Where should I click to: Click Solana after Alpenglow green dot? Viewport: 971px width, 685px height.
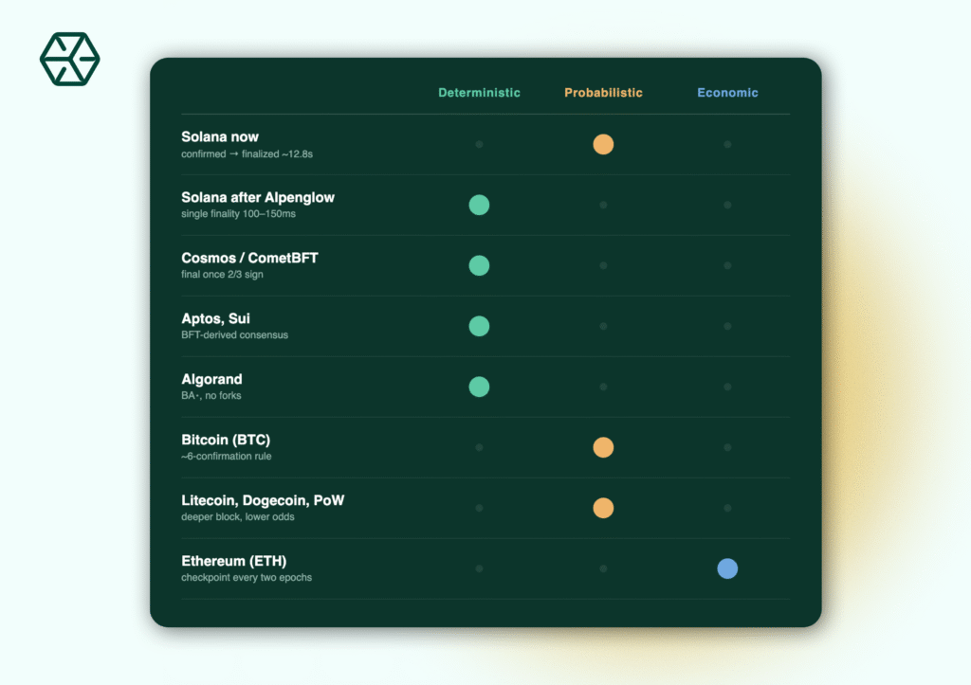coord(479,205)
